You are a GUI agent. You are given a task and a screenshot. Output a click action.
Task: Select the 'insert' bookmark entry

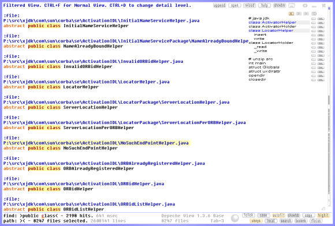[260, 35]
